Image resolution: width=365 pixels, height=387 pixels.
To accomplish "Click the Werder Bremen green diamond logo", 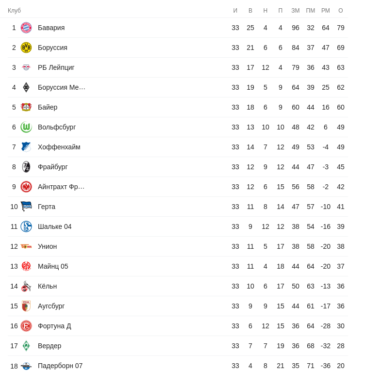I will (26, 346).
